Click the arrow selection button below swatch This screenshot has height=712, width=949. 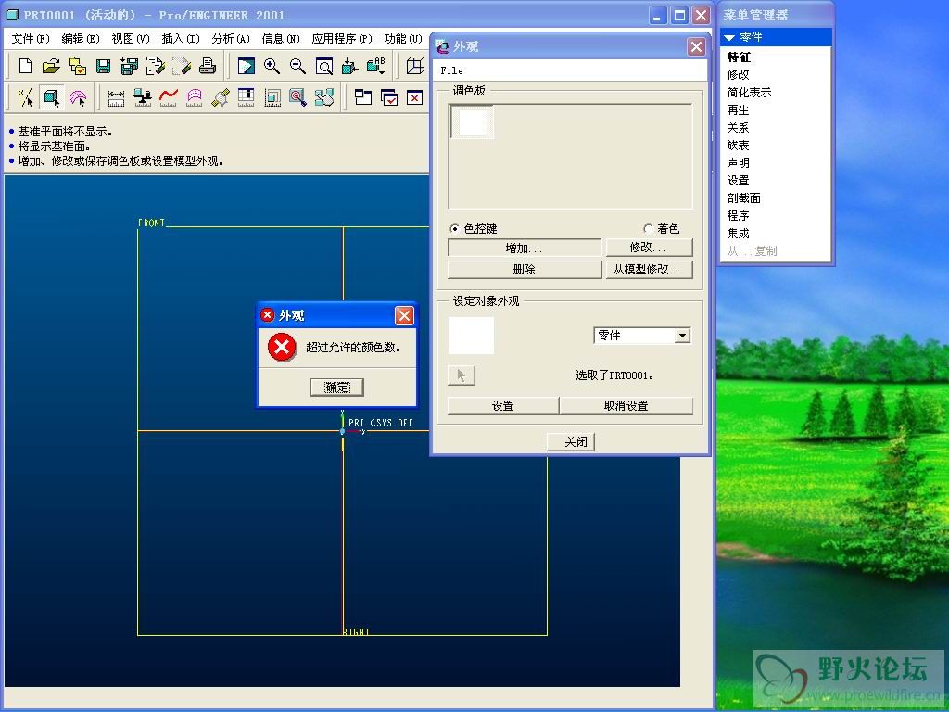[x=462, y=375]
